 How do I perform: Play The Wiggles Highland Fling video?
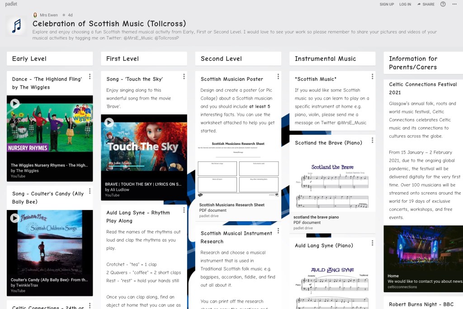click(15, 104)
